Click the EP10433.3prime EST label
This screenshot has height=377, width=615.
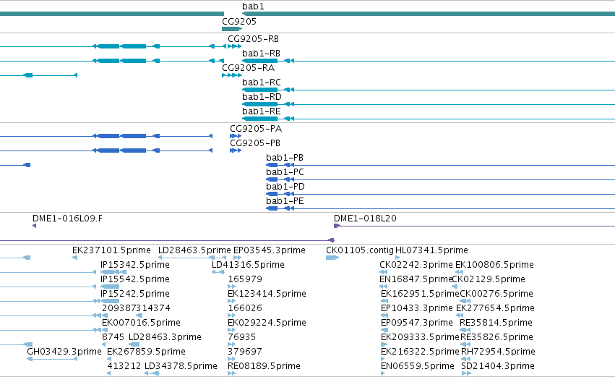(416, 308)
